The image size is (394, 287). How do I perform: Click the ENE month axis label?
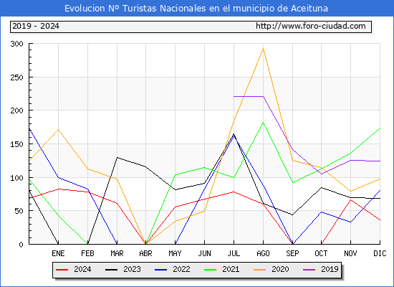pyautogui.click(x=58, y=253)
